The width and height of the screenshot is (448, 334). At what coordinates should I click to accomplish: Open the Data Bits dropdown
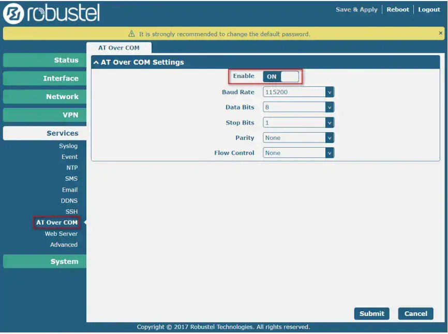[x=298, y=107]
